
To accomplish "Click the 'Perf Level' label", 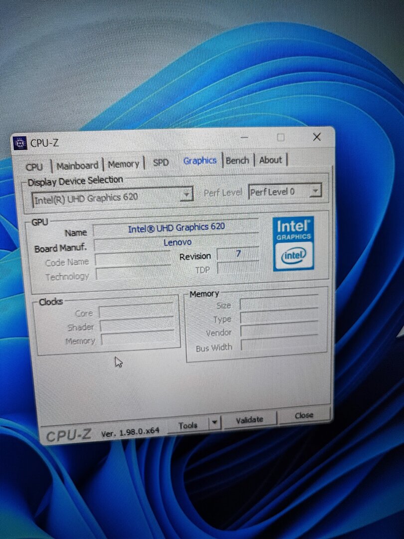I will pyautogui.click(x=222, y=193).
